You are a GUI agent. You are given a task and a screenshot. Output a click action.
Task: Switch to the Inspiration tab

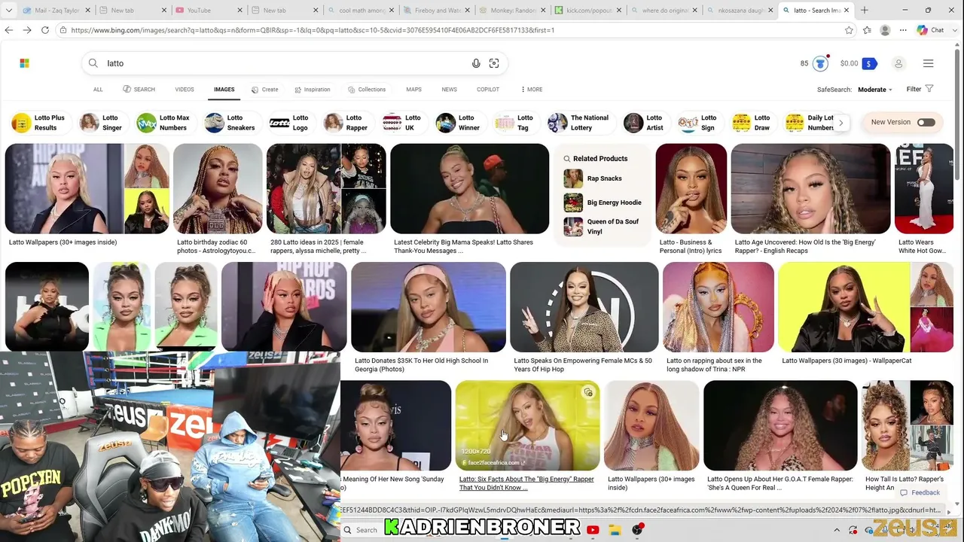pyautogui.click(x=313, y=90)
